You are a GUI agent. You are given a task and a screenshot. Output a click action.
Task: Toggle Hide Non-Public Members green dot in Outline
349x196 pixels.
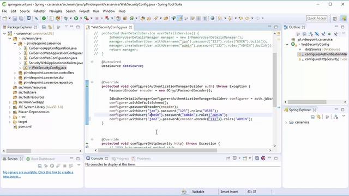tap(329, 34)
